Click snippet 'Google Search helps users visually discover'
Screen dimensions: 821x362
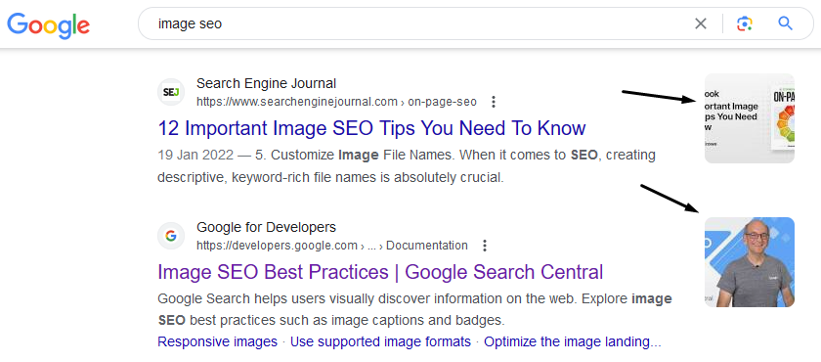[x=414, y=309]
